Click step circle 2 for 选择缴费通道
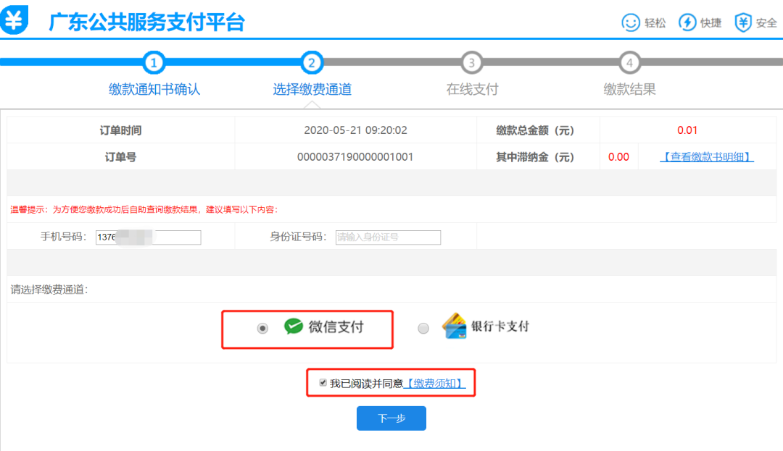Image resolution: width=783 pixels, height=451 pixels. point(312,63)
